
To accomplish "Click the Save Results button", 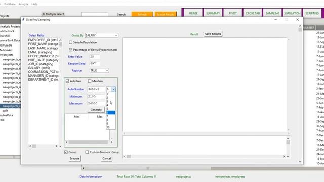I will pos(213,34).
